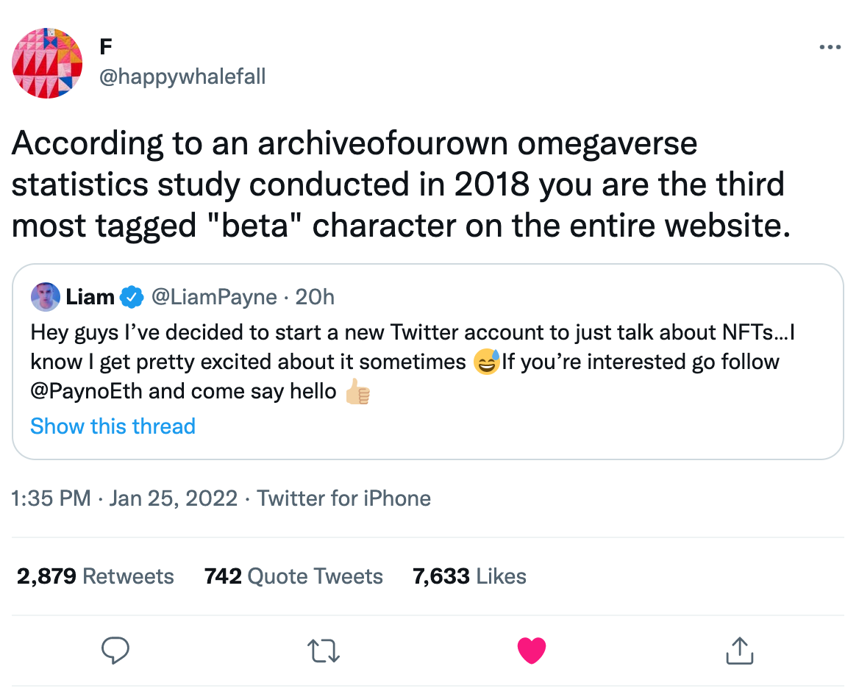Open the reply composer with the speech bubble icon
Viewport: 859px width, 691px height.
coord(115,650)
